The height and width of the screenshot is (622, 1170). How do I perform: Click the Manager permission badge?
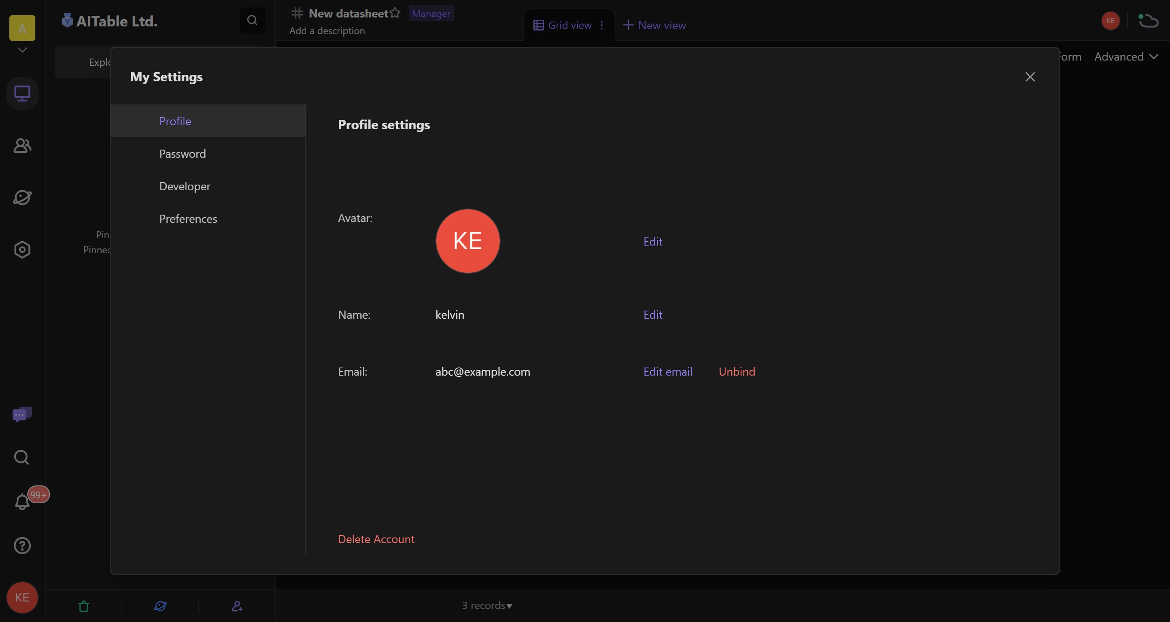pyautogui.click(x=431, y=14)
